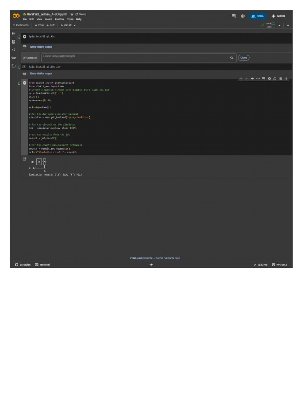Viewport: 302px width, 403px height.
Task: Toggle output of first pip install cell
Action: click(x=24, y=47)
